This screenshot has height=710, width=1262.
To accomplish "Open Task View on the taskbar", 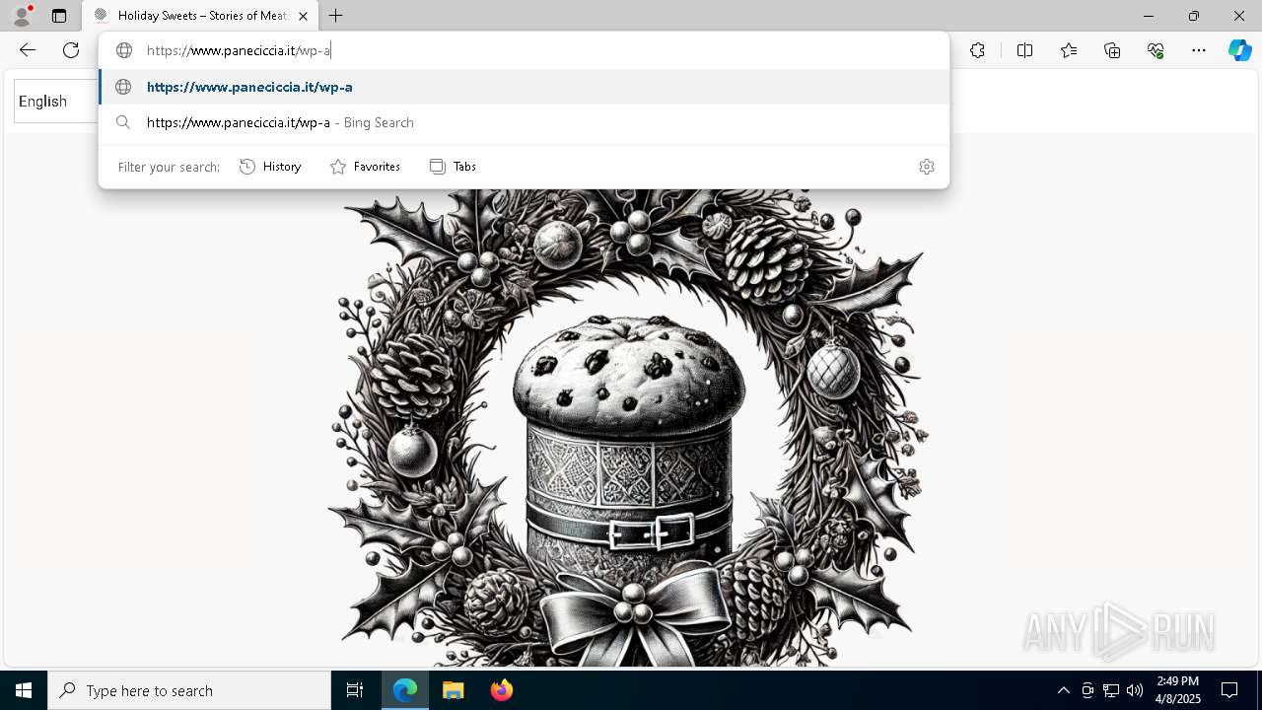I will click(x=355, y=690).
